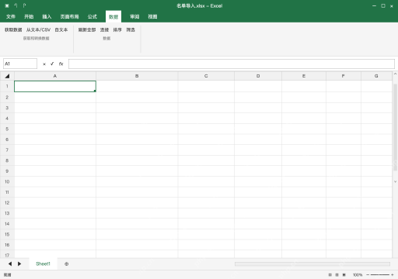Click the zoom slider track

tap(380, 274)
